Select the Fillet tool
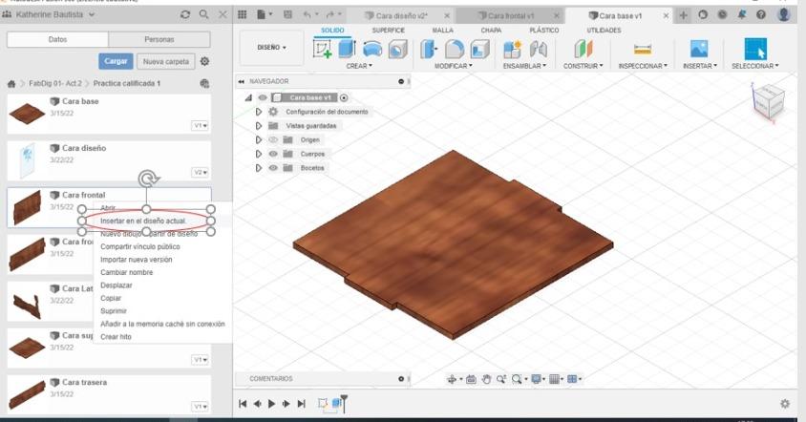 click(454, 50)
